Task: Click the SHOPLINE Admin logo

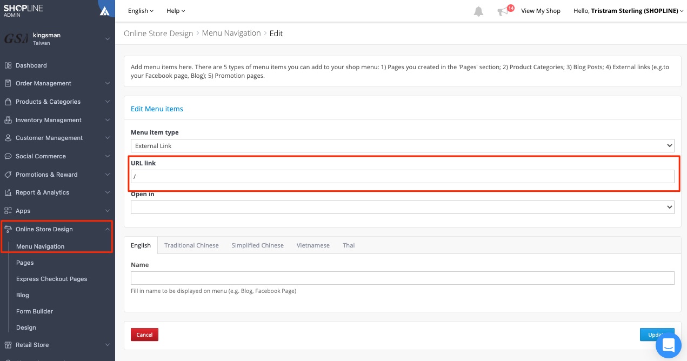Action: (23, 11)
